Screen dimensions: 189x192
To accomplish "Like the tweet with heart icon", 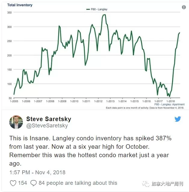I will pyautogui.click(x=13, y=183).
